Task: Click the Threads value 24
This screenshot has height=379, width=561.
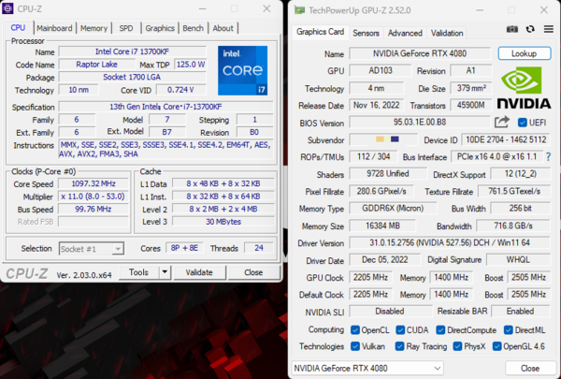Action: (x=259, y=248)
